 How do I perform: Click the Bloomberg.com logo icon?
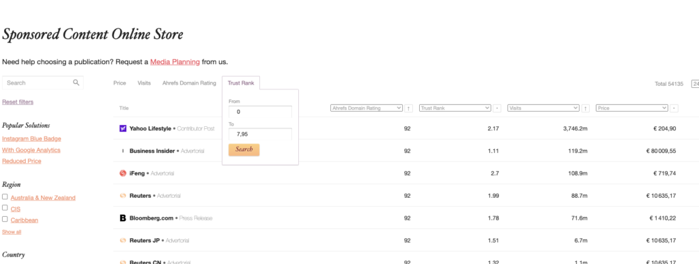[x=123, y=218]
